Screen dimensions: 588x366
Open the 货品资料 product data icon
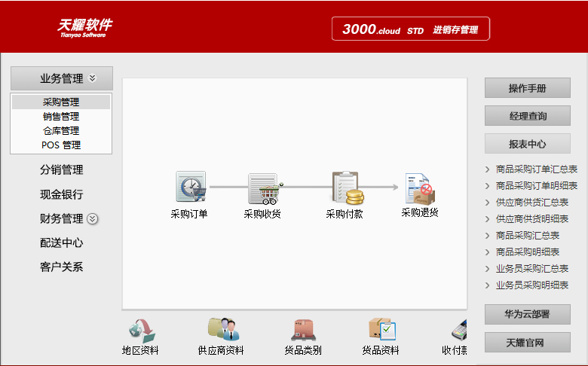[x=381, y=330]
